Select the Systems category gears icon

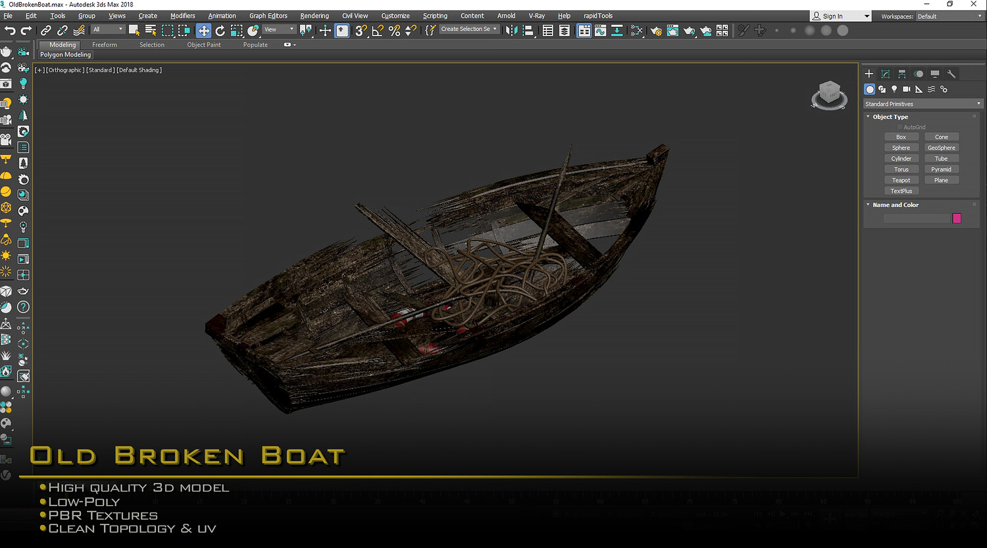point(944,89)
